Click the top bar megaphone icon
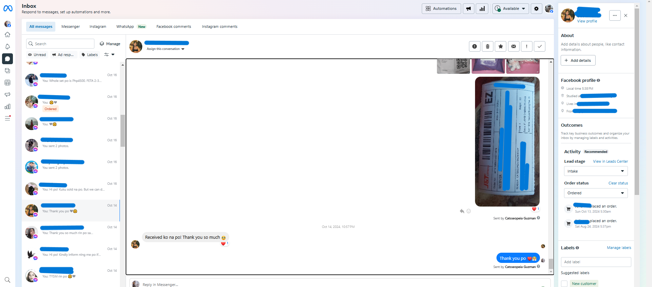 pyautogui.click(x=469, y=8)
